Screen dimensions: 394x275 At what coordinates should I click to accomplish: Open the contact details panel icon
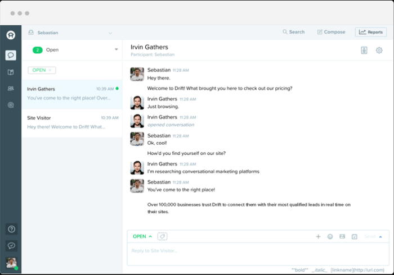[364, 51]
